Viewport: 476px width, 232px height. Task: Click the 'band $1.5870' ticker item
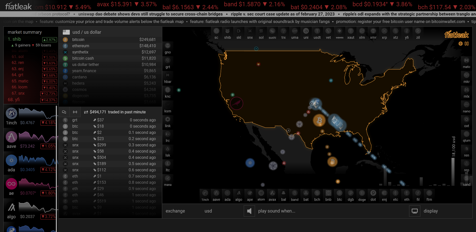click(254, 4)
